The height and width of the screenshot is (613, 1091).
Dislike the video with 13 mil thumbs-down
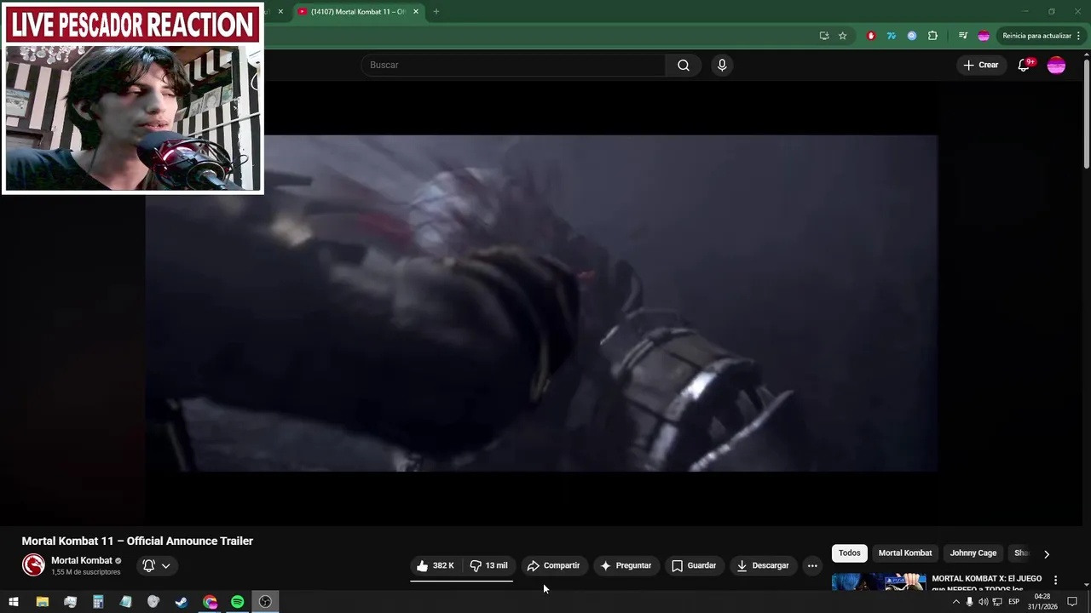(x=488, y=565)
